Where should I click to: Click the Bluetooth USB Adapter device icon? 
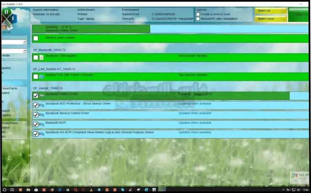[41, 57]
